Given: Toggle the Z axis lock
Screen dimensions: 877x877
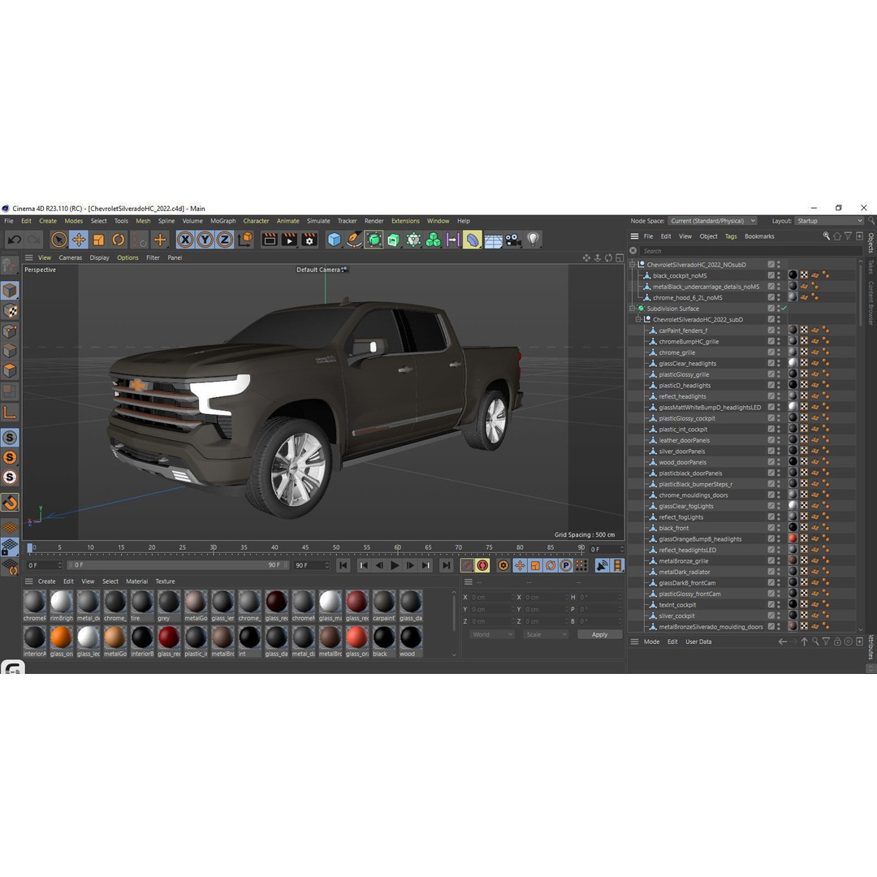Looking at the screenshot, I should coord(224,240).
